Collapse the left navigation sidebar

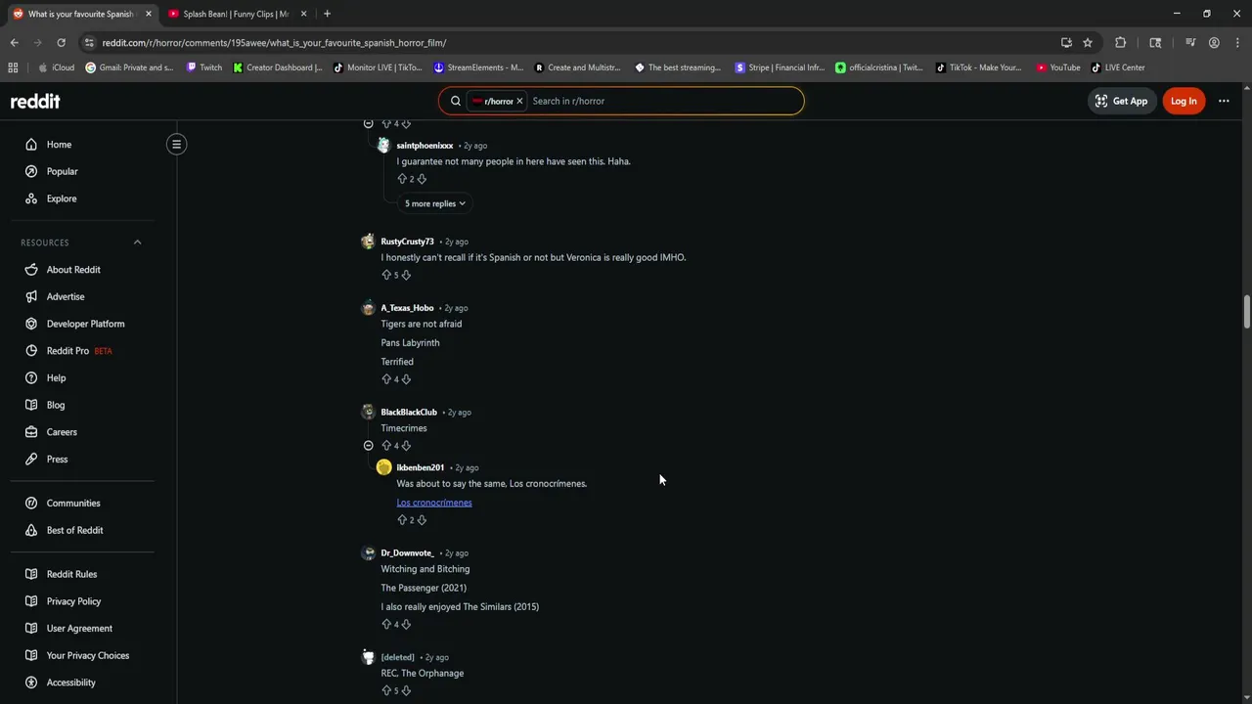coord(176,145)
